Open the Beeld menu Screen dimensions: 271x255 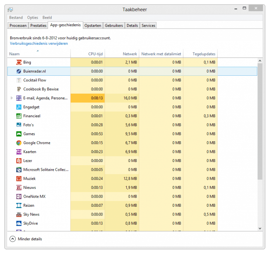coord(47,18)
